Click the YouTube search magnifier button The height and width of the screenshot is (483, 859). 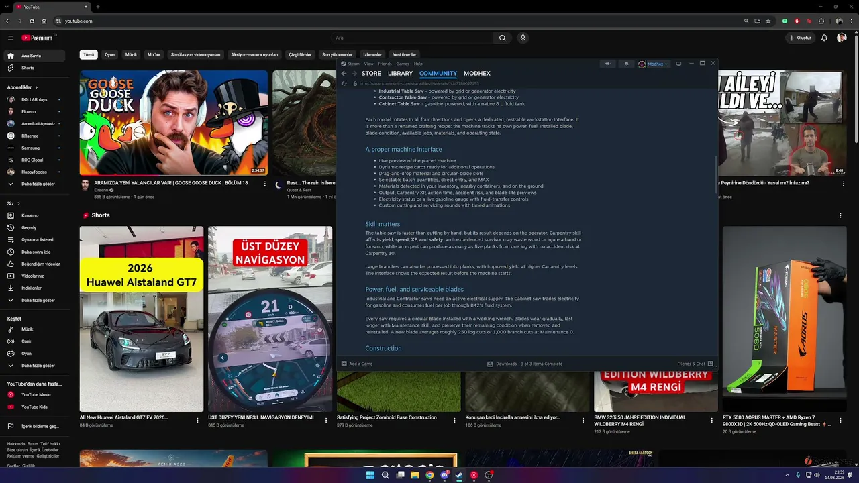(x=502, y=38)
